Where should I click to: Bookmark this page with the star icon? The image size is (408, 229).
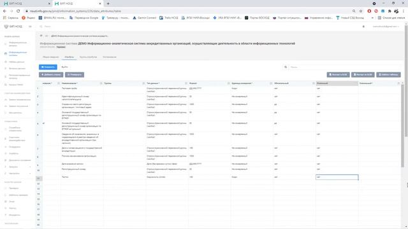click(361, 11)
